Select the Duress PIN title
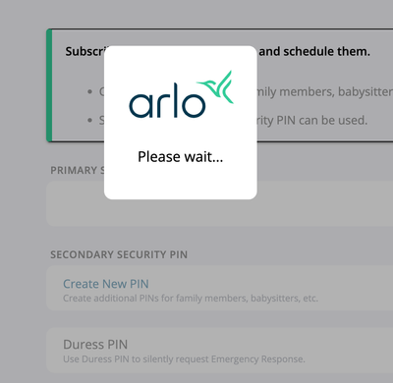This screenshot has height=383, width=393. coord(95,345)
